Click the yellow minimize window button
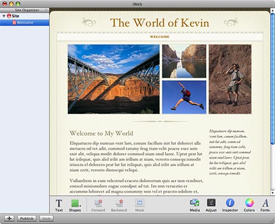Viewport: 275px width, 224px height. point(11,4)
